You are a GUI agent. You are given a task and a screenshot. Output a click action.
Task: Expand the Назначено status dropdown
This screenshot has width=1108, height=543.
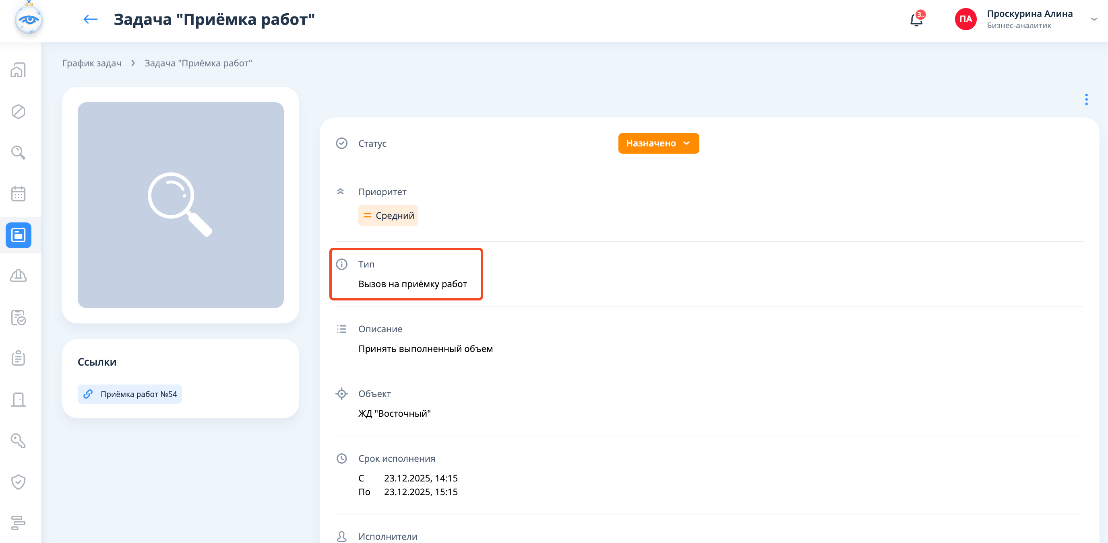pos(658,144)
